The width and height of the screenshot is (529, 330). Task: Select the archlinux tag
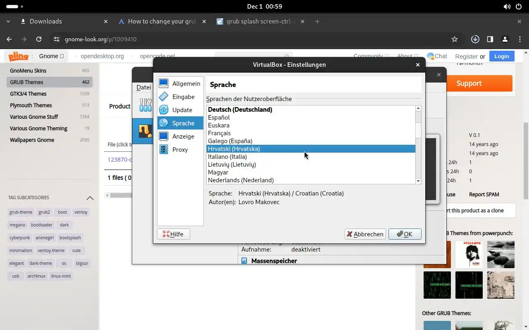[37, 276]
